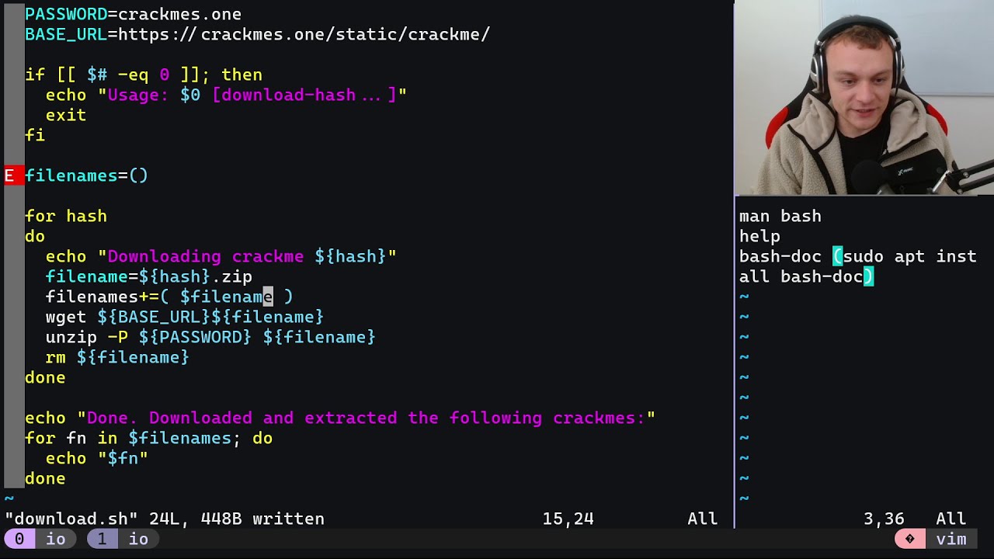
Task: Click the block cursor on '$filename' letter e
Action: 268,297
